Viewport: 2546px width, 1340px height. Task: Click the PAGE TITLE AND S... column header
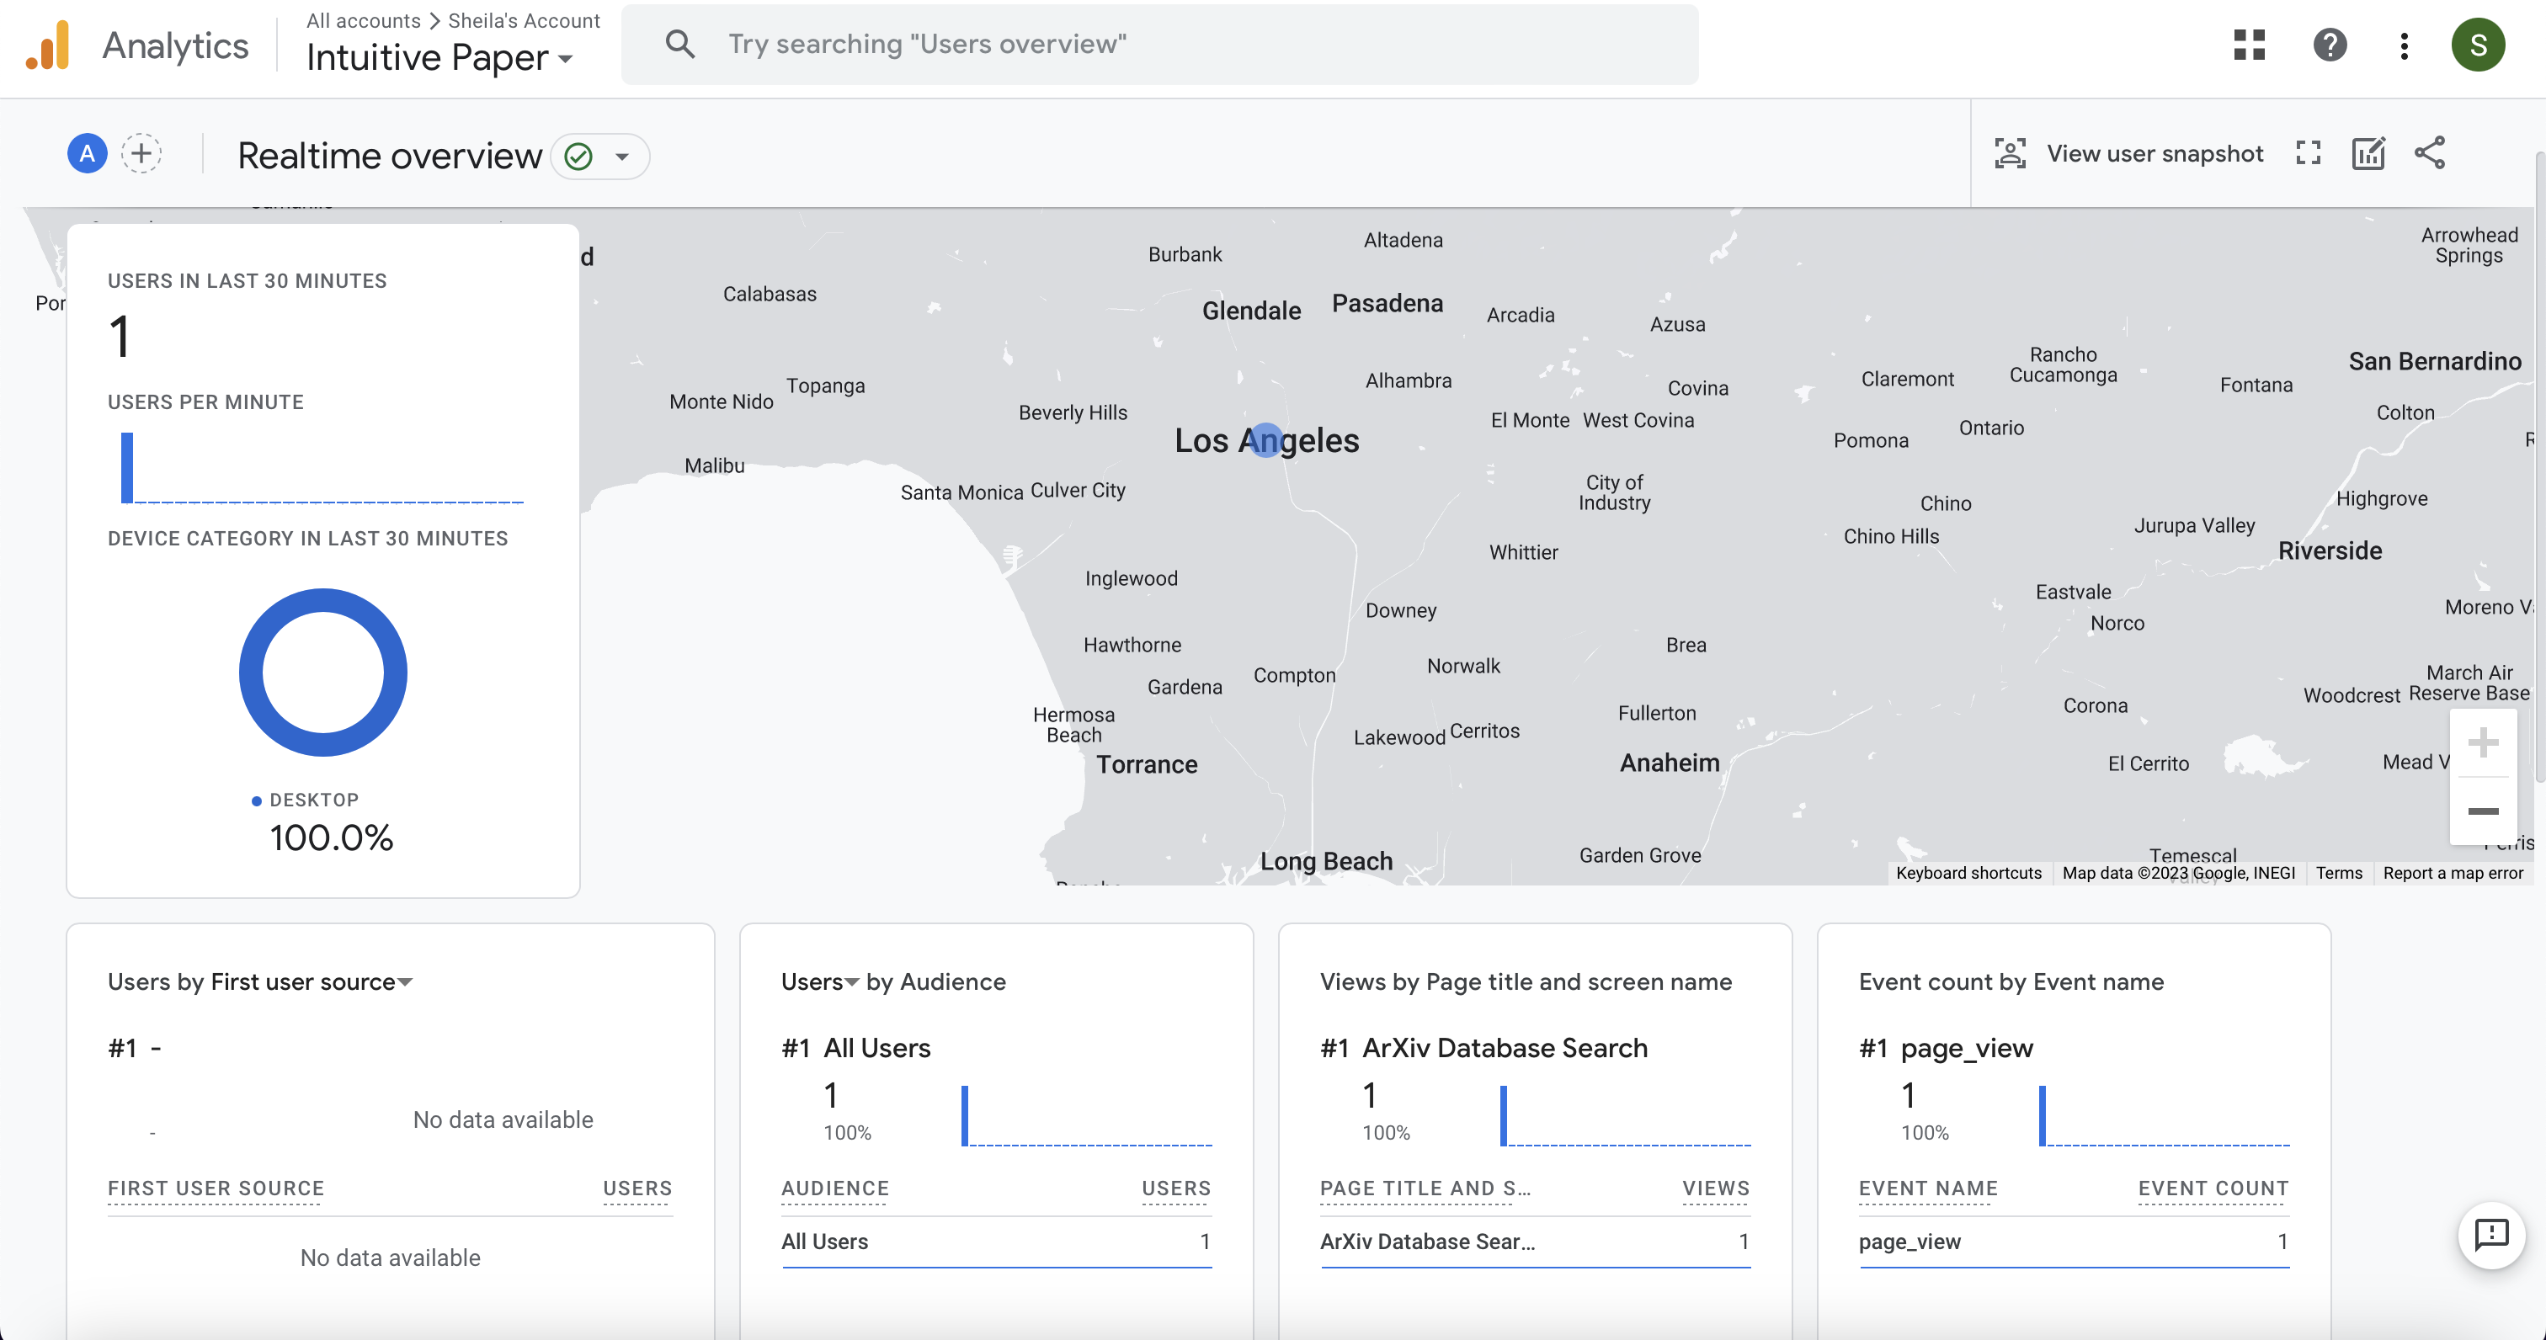1425,1188
